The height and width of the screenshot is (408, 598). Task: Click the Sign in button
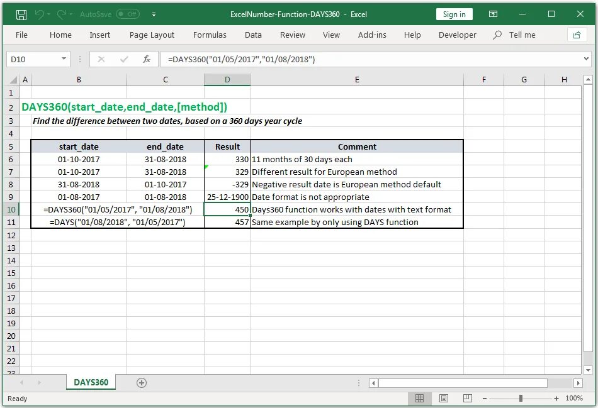point(454,14)
